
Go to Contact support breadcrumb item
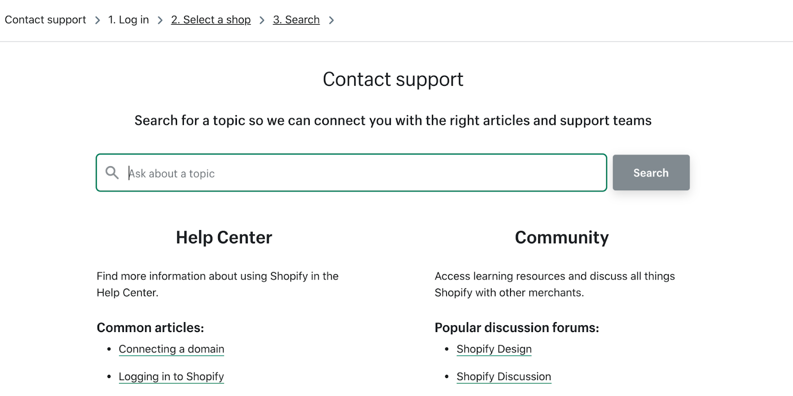point(45,20)
